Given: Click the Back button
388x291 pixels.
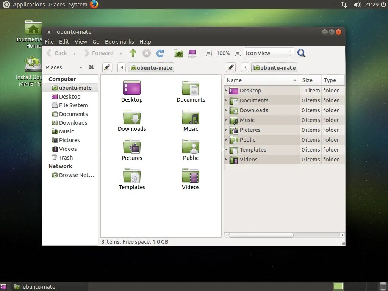Looking at the screenshot, I should [x=57, y=53].
